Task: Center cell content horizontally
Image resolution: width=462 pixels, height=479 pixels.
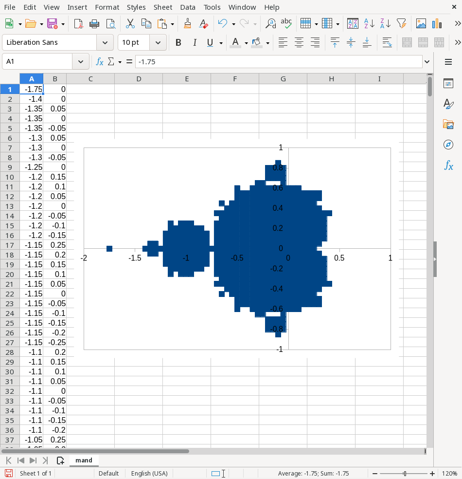Action: [299, 42]
